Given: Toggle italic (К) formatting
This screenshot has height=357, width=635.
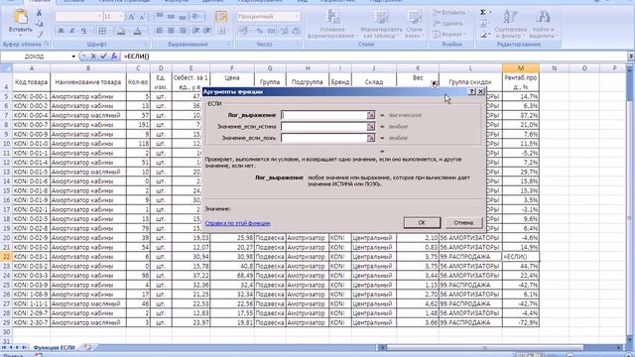Looking at the screenshot, I should point(72,31).
